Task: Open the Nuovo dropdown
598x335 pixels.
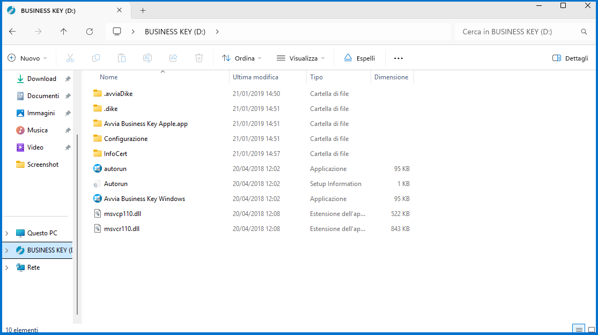Action: pos(27,58)
